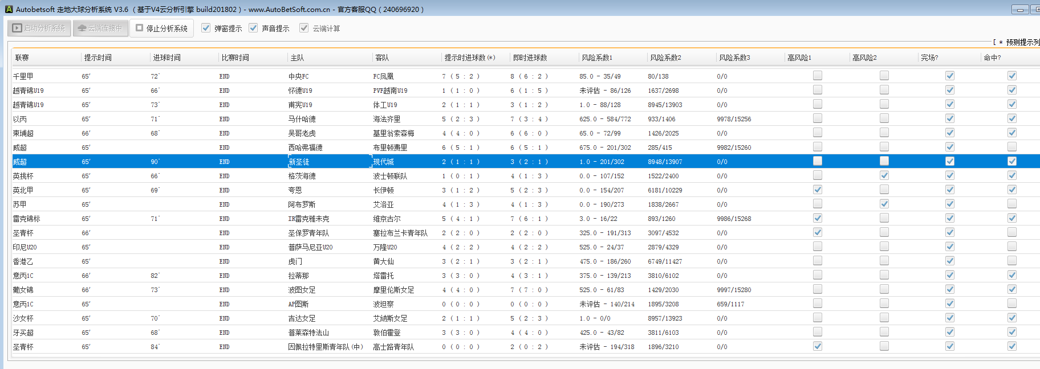Check 命中? box in the 苏甲 row
1040x369 pixels.
[1011, 204]
